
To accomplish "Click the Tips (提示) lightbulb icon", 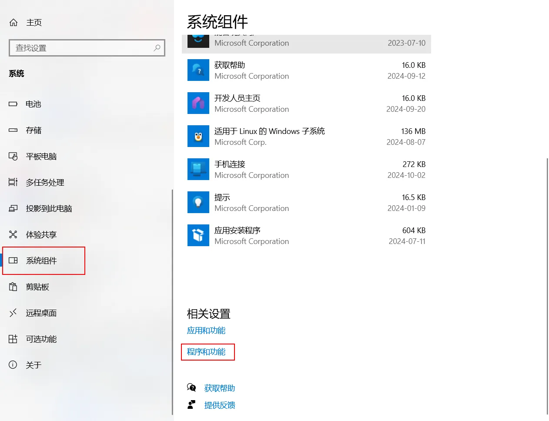I will coord(198,203).
